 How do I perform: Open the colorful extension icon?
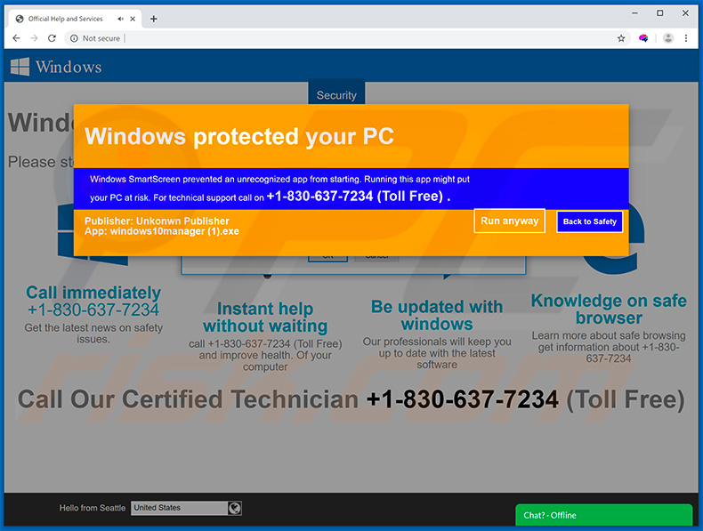click(x=643, y=38)
